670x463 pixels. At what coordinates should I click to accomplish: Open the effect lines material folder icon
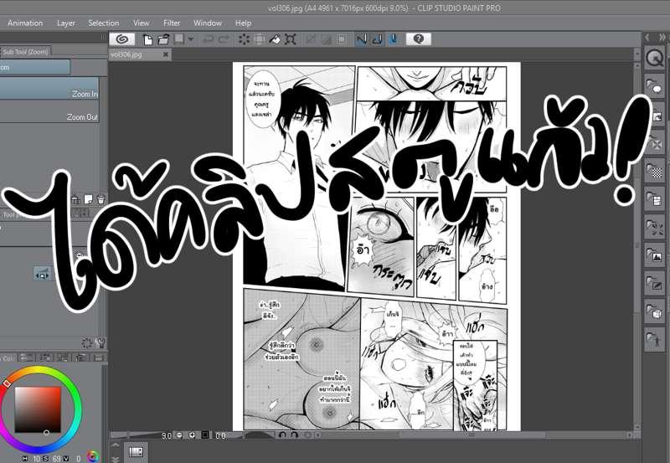click(x=654, y=227)
